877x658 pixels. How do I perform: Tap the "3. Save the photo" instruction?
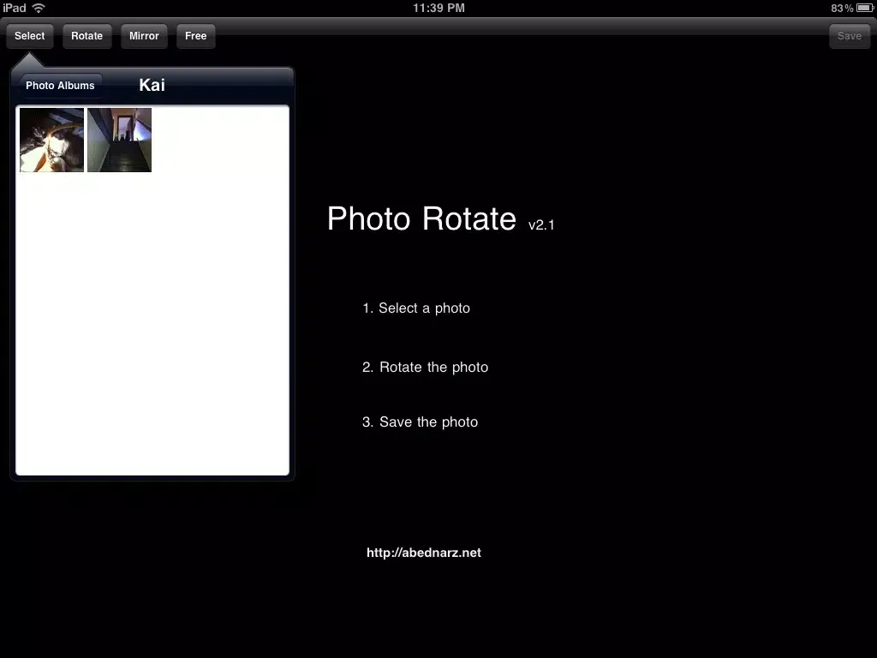[x=420, y=422]
